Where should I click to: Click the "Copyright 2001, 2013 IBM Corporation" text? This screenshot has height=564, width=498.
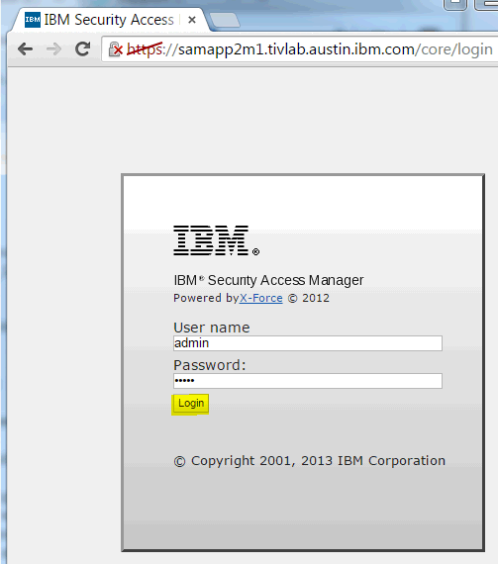tap(310, 461)
